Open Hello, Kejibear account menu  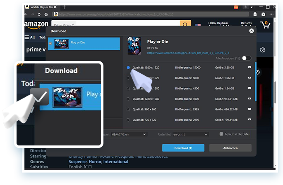pyautogui.click(x=218, y=24)
